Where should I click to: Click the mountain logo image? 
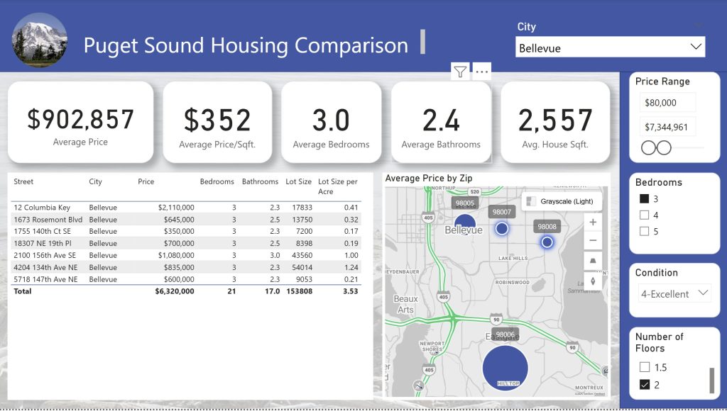pos(40,40)
